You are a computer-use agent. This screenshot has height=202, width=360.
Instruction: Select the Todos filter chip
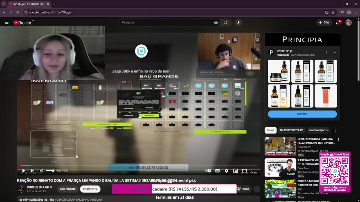(x=271, y=130)
